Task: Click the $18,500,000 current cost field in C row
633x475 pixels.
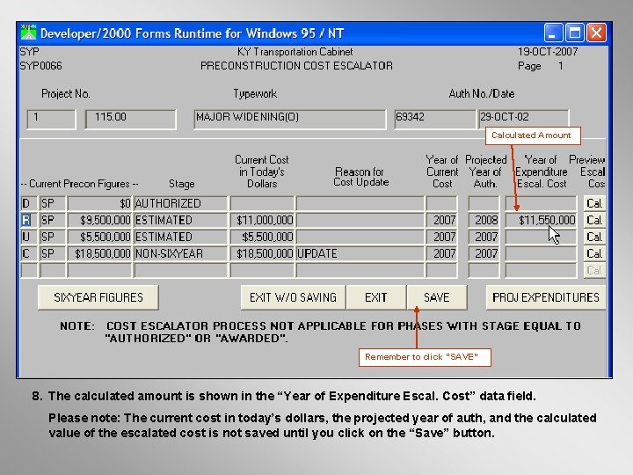Action: click(x=262, y=253)
